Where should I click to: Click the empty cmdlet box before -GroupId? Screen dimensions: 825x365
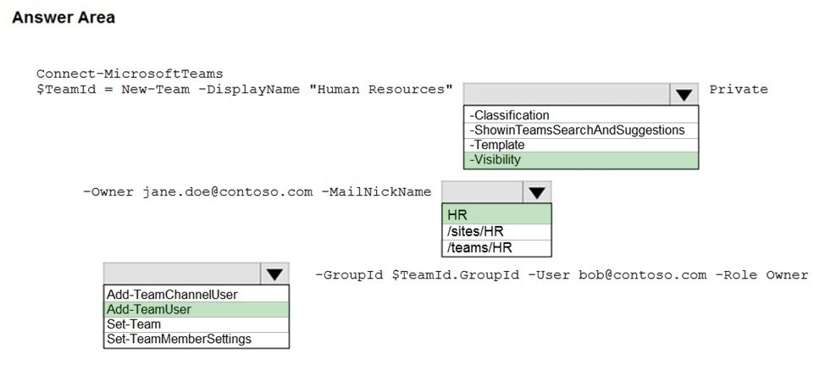pos(182,274)
